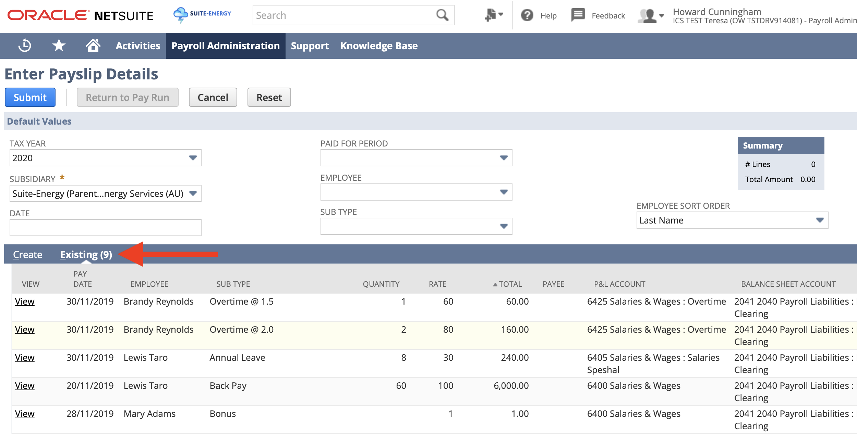Open the Recent Records clock icon
This screenshot has height=434, width=857.
coord(25,46)
